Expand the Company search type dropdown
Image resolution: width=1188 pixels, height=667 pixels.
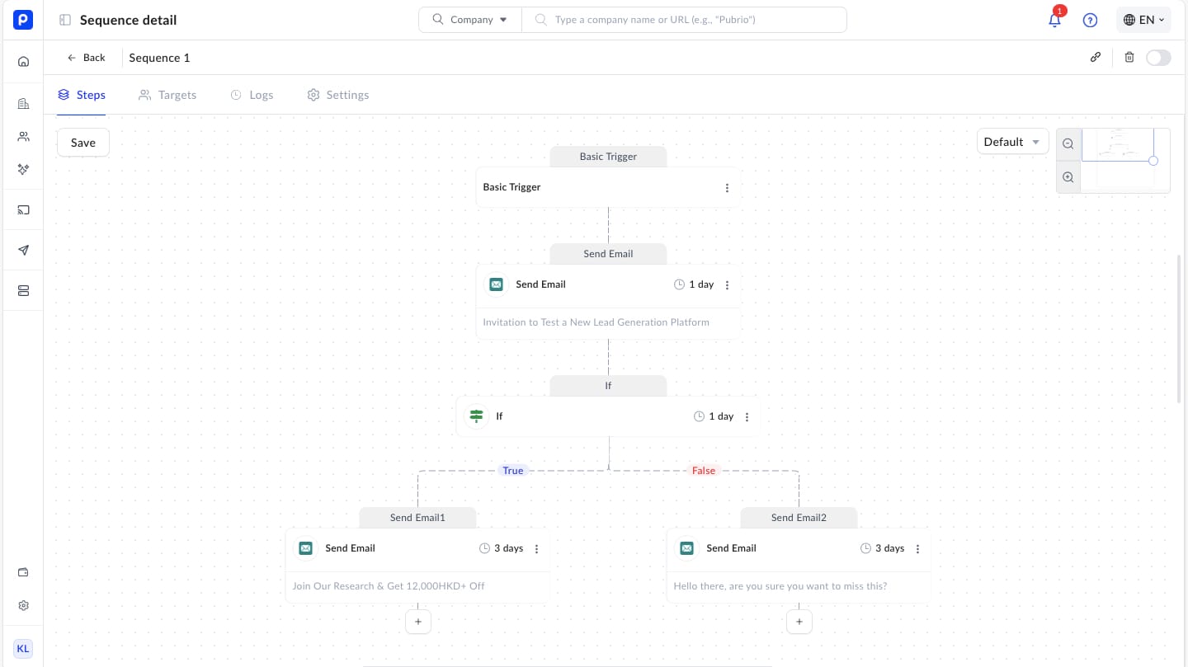[470, 20]
